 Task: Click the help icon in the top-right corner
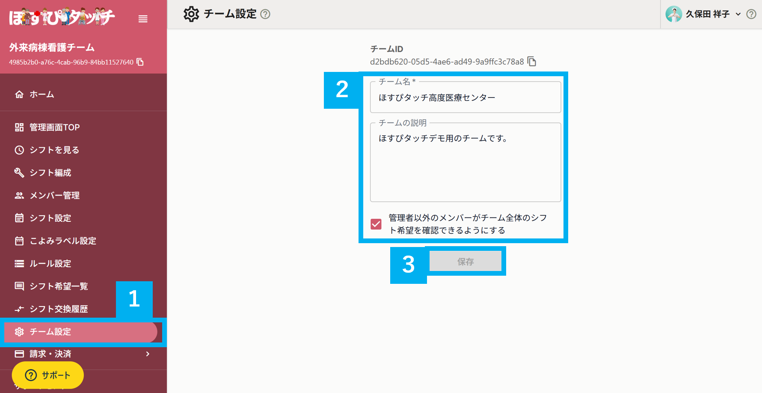[751, 14]
